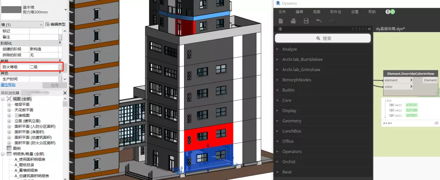Viewport: 440px width, 180px height.
Task: Expand the 楼层平面 tree node
Action: pos(9,104)
